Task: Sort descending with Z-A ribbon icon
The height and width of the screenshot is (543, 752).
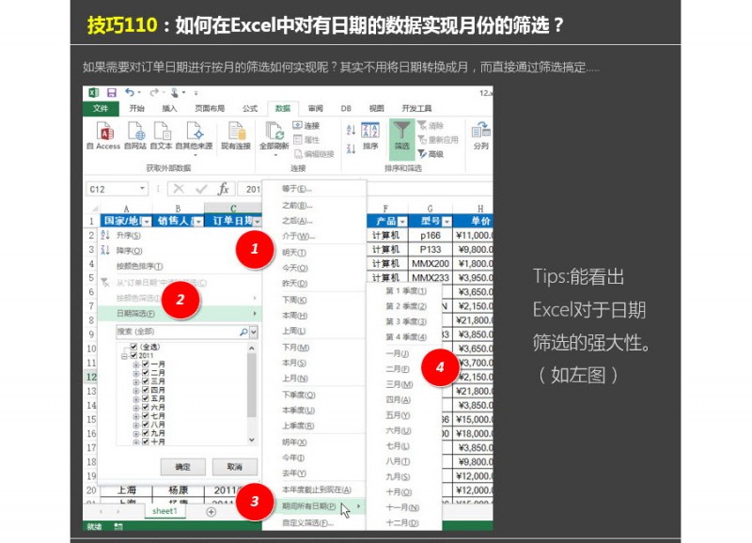Action: 351,148
